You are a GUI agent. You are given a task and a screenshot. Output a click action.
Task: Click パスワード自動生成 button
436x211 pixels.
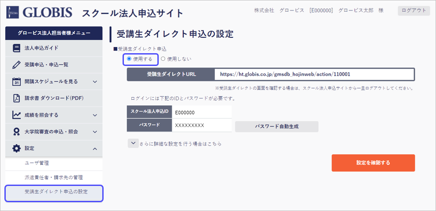[x=277, y=127]
